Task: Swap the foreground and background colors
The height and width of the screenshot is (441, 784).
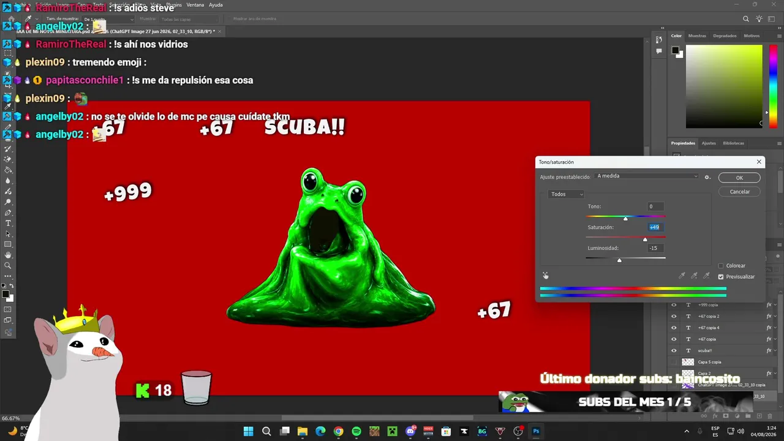Action: (11, 286)
